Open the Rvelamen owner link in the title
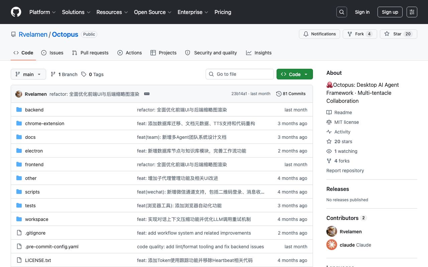428x267 pixels. 33,34
